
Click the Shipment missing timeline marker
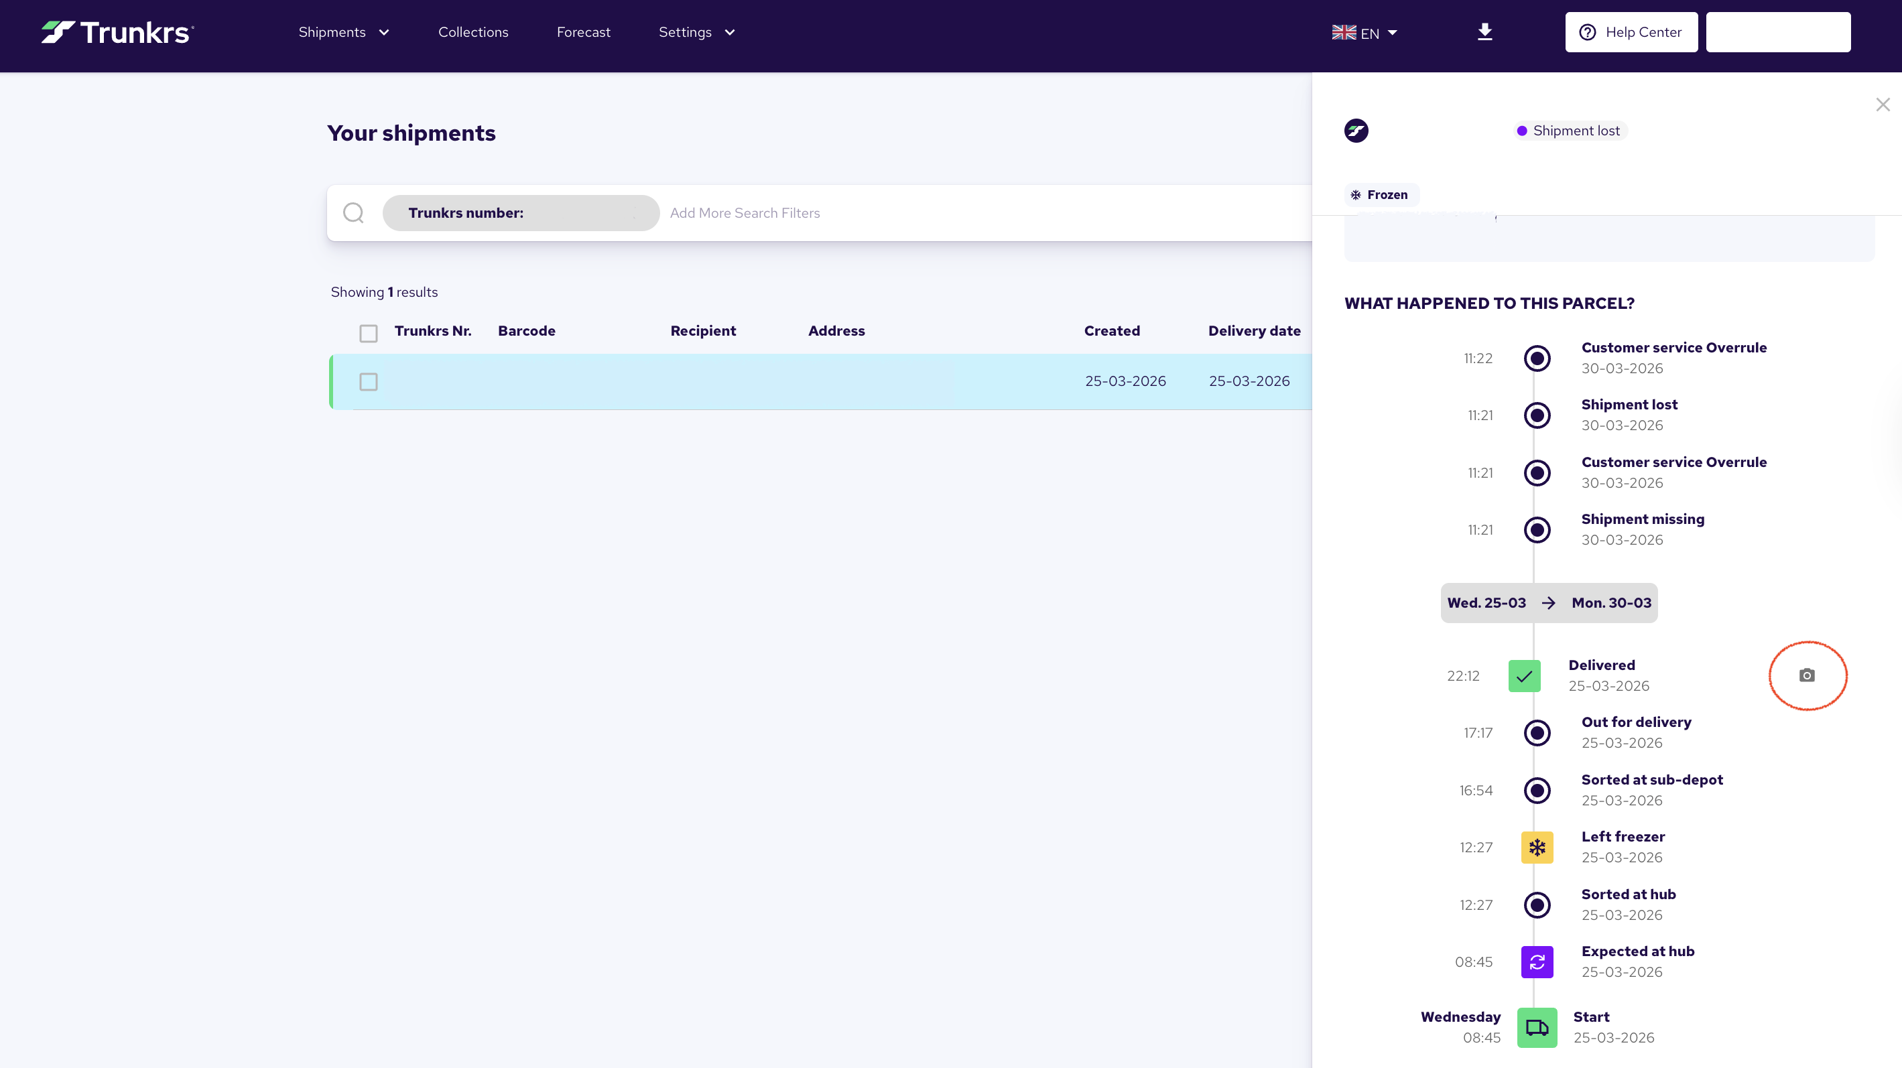[1537, 529]
